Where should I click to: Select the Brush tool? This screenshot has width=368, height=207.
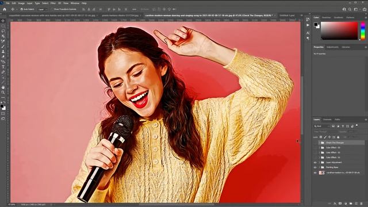[x=3, y=47]
